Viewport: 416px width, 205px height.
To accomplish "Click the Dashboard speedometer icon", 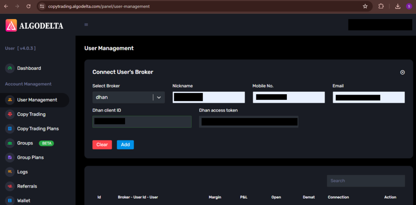I will point(10,68).
